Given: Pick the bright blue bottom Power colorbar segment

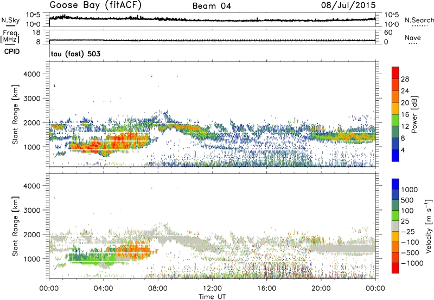Looking at the screenshot, I should (395, 155).
